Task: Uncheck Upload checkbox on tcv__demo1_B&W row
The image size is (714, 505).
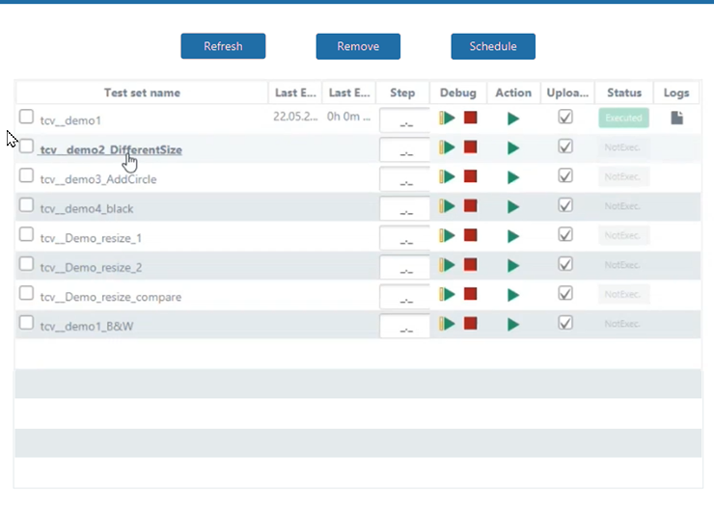Action: (566, 323)
